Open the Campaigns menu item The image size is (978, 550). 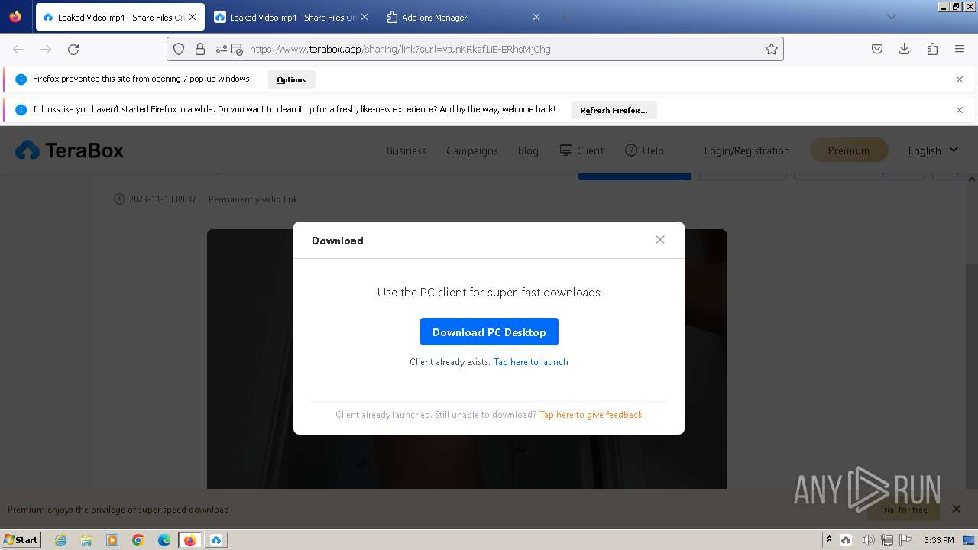pos(472,150)
